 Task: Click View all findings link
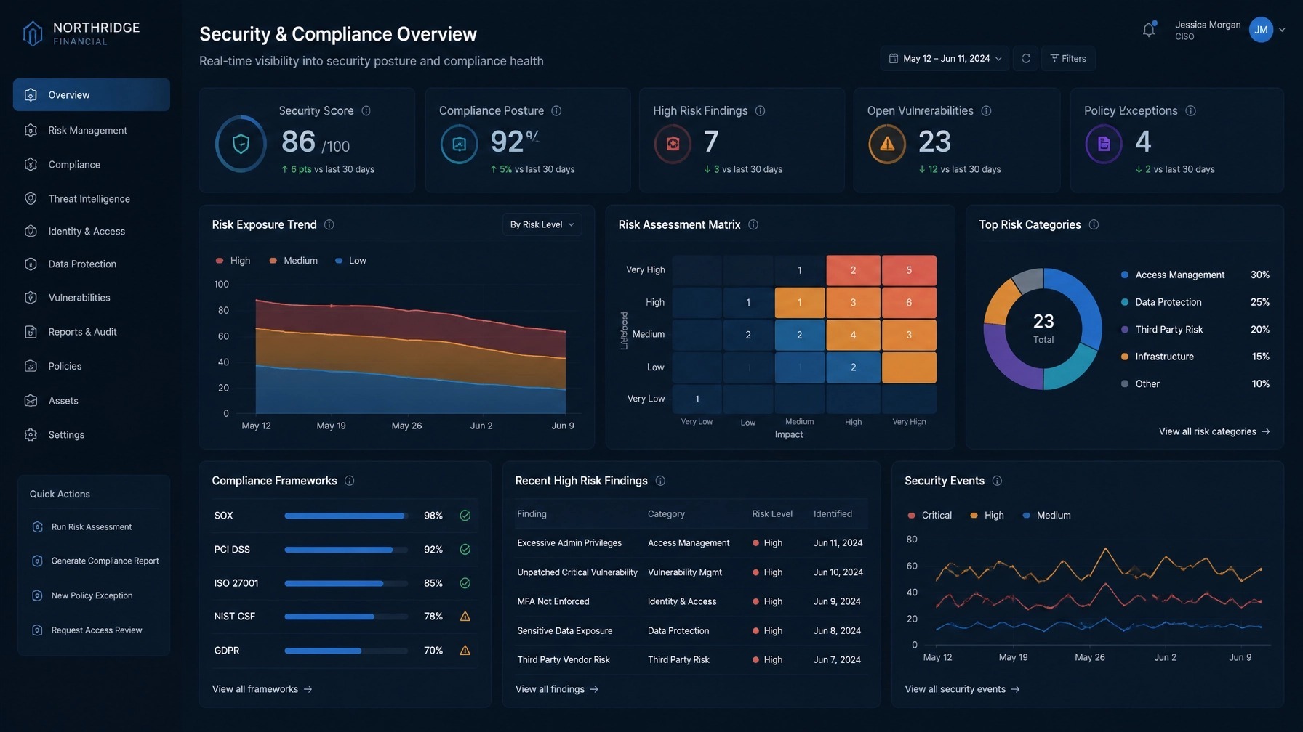tap(557, 689)
